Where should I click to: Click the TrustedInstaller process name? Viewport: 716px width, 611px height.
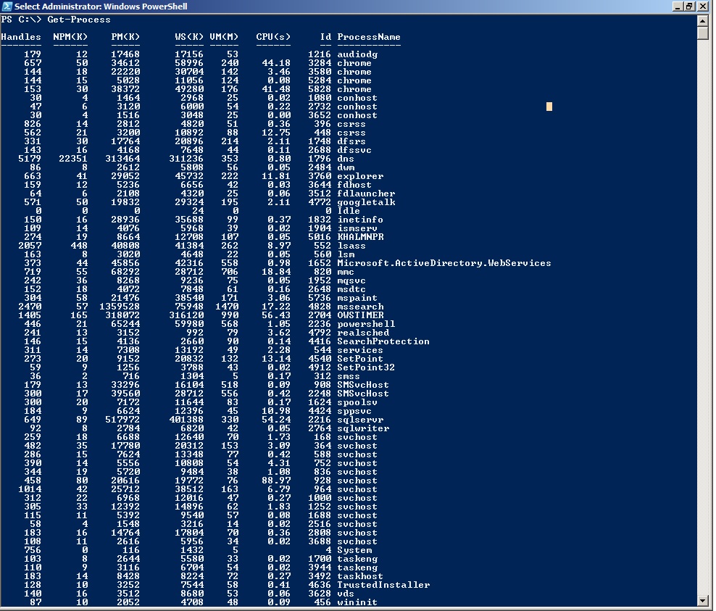[383, 585]
